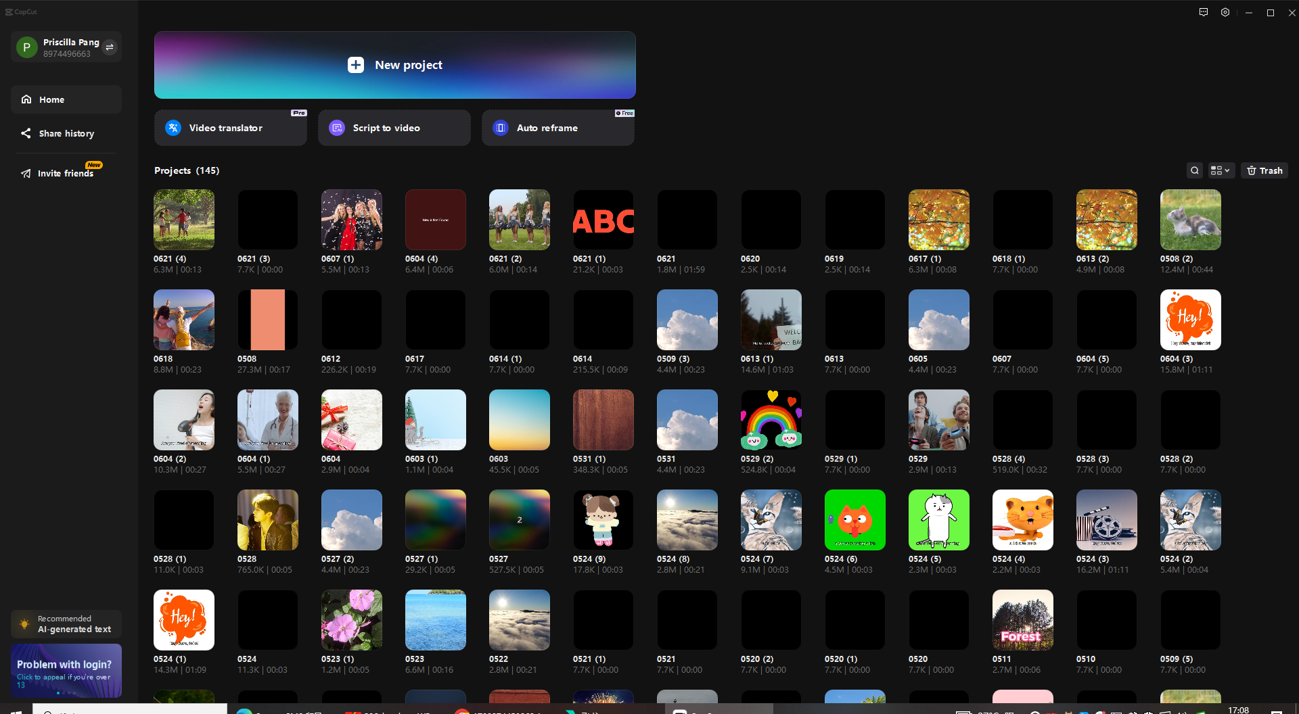Open project 0621 (4) thumbnail
Image resolution: width=1299 pixels, height=714 pixels.
pyautogui.click(x=184, y=220)
